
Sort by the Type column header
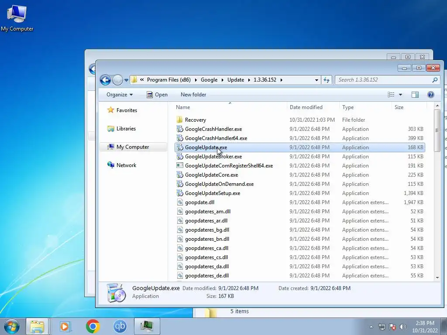coord(348,107)
